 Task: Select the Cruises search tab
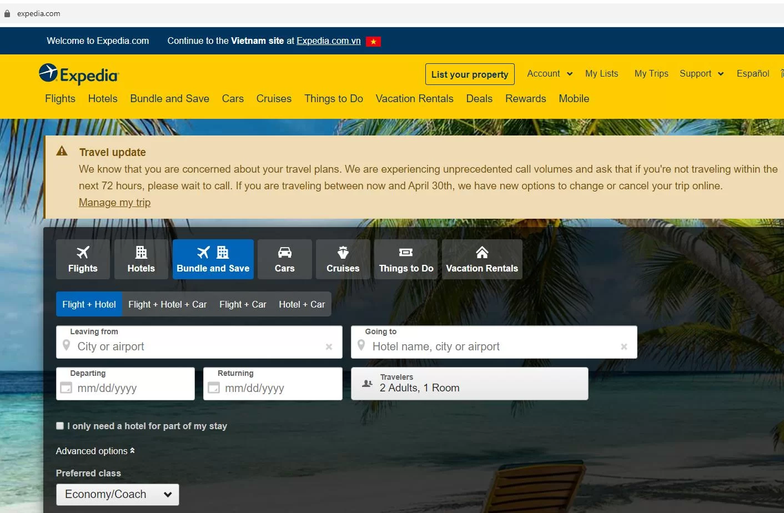(x=343, y=259)
